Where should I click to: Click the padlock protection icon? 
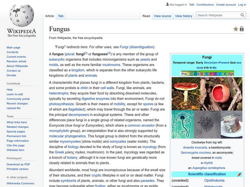coord(242,28)
